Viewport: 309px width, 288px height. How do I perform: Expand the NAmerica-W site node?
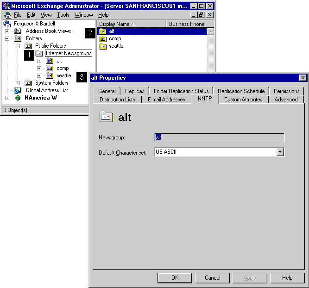[x=7, y=98]
